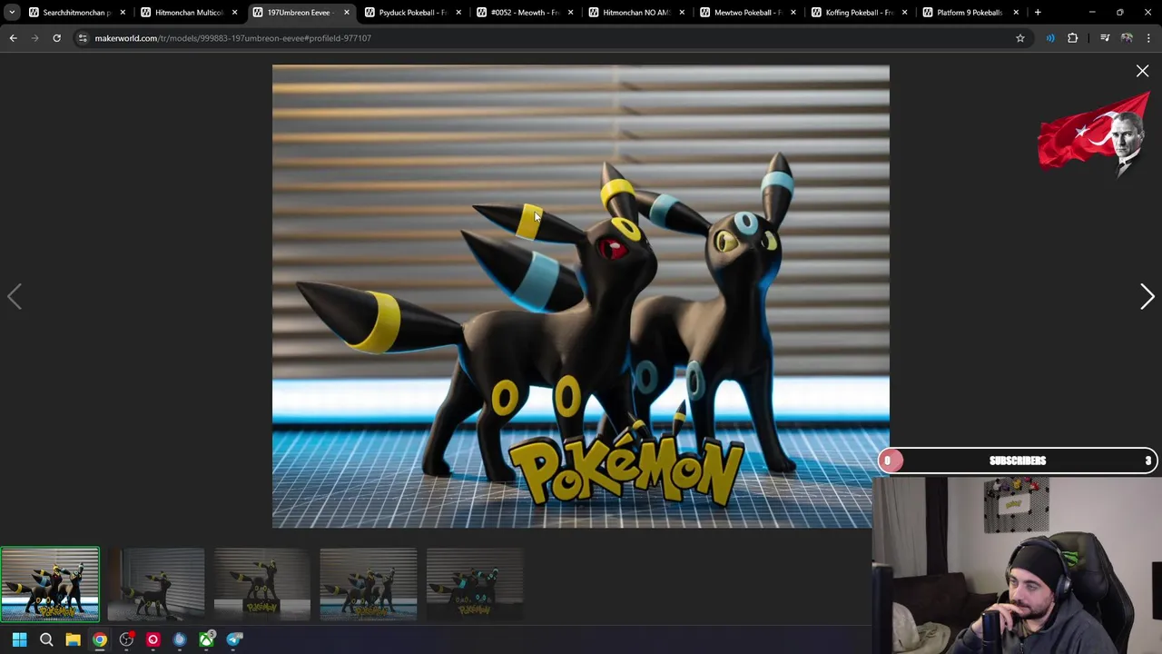This screenshot has height=654, width=1162.
Task: Open Telegram from taskbar
Action: coord(234,639)
